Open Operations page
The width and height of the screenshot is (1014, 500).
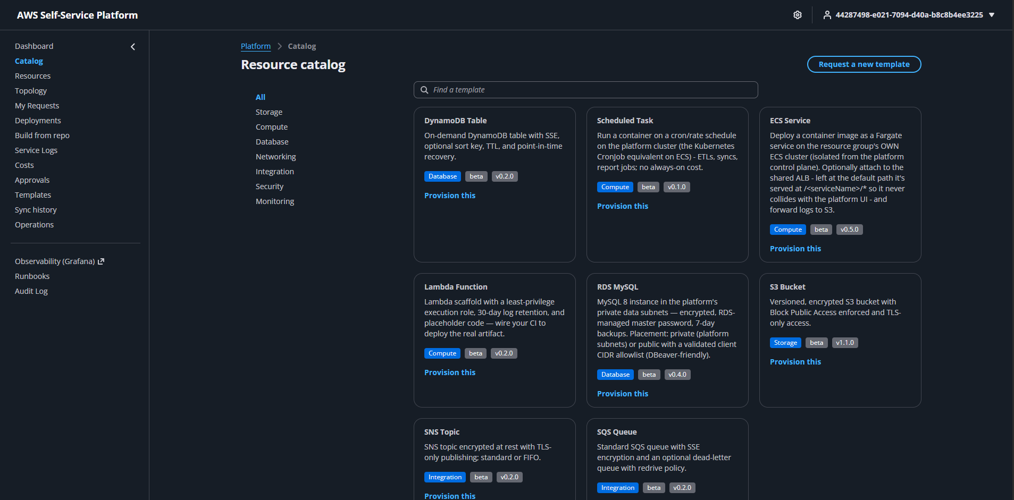pyautogui.click(x=34, y=225)
